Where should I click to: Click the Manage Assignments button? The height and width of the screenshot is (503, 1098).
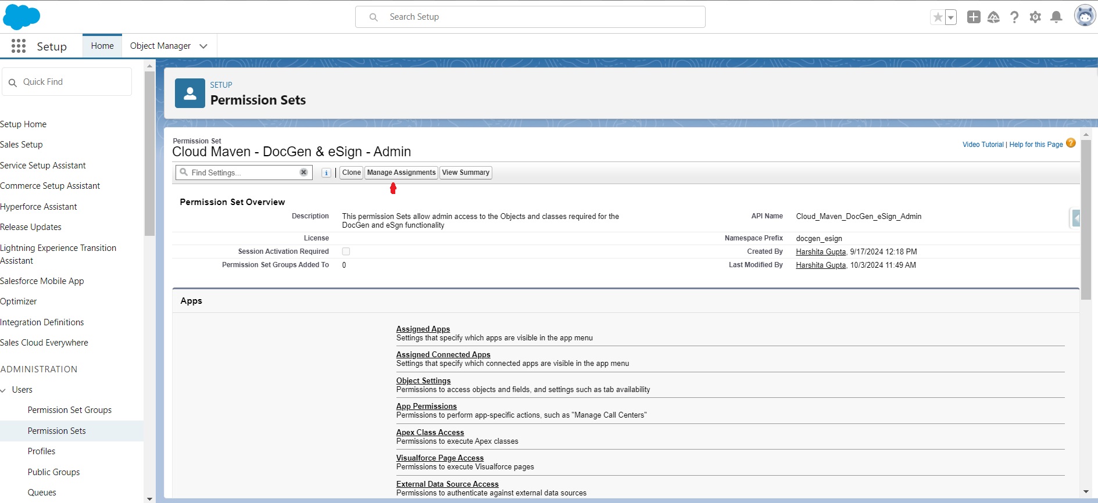tap(401, 173)
